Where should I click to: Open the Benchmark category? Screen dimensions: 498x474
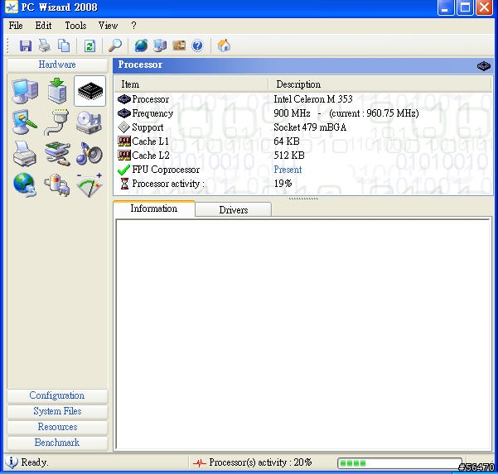tap(57, 443)
